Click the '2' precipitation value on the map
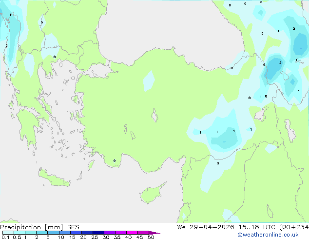309x239 pixels. (293, 29)
